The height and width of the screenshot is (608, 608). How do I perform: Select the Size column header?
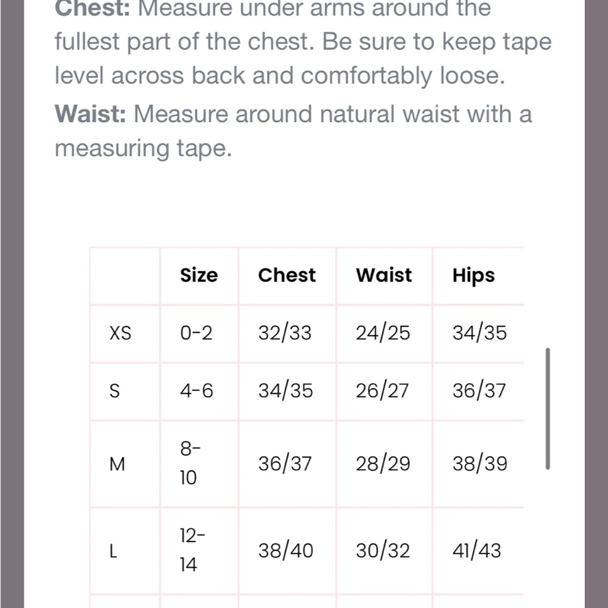(199, 275)
